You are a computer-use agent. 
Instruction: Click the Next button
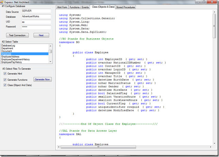(41, 35)
